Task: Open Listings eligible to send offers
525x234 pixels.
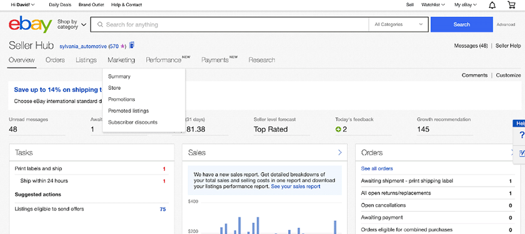Action: (x=49, y=209)
